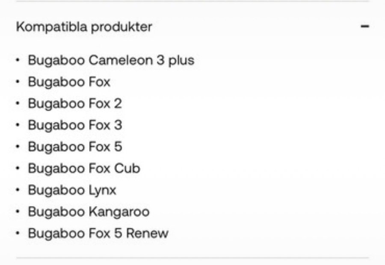Click the bullet before Bugaboo Fox 5

[x=18, y=147]
